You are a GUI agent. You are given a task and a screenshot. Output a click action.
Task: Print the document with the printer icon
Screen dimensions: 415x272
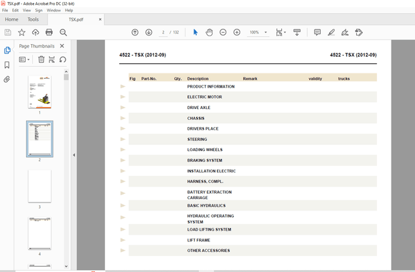click(50, 33)
